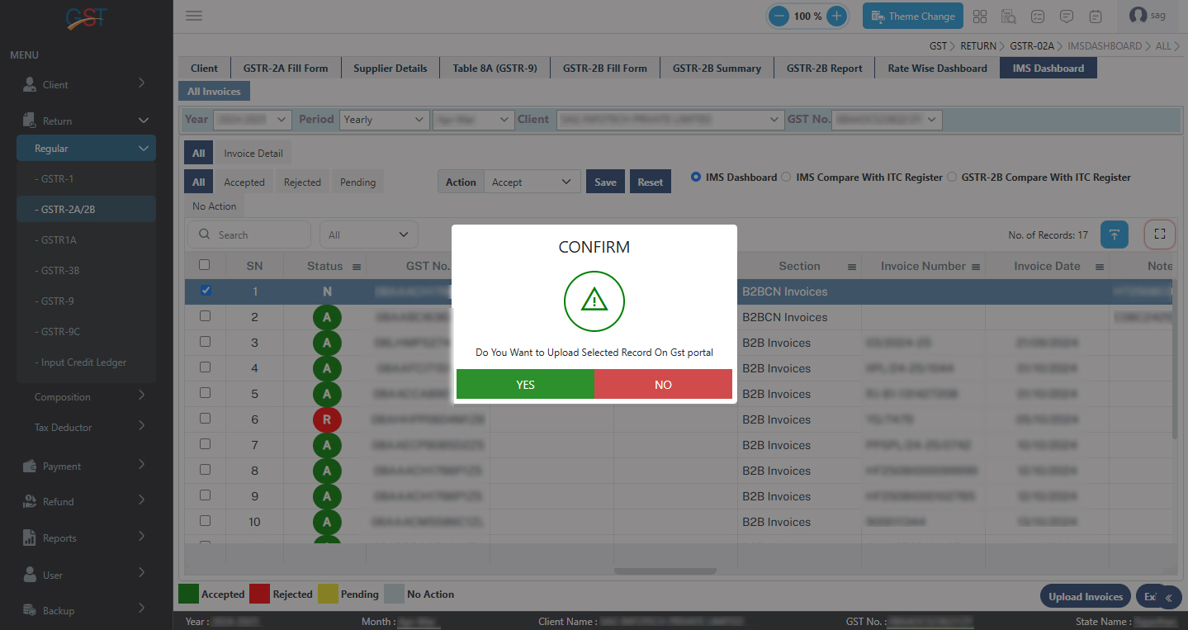Switch to the GSTR-2B Summary tab
This screenshot has height=630, width=1188.
[716, 69]
